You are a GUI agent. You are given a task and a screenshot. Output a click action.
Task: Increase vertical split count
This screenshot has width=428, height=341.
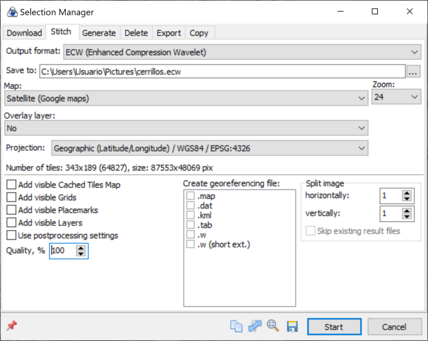click(x=407, y=211)
